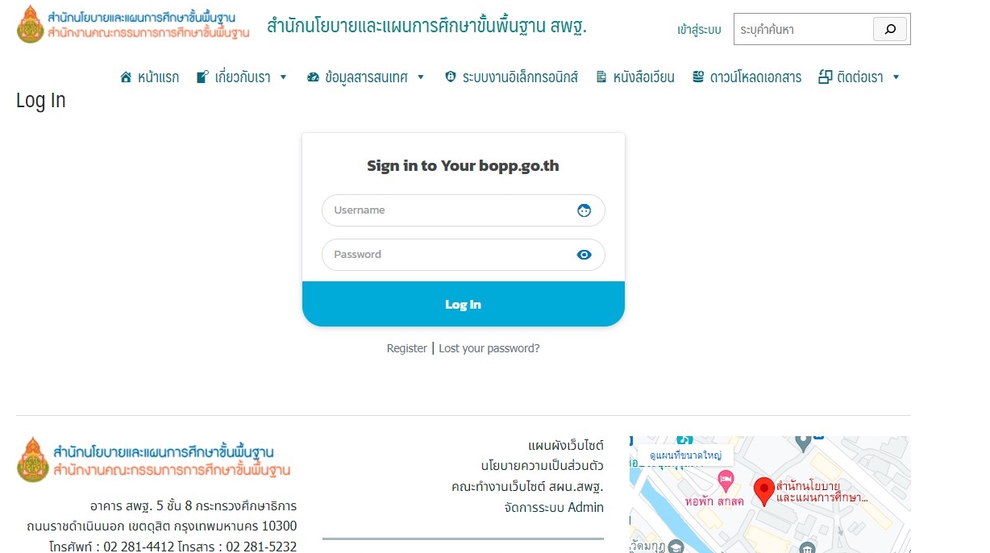Click the blue Log In button
This screenshot has height=553, width=990.
coord(464,304)
